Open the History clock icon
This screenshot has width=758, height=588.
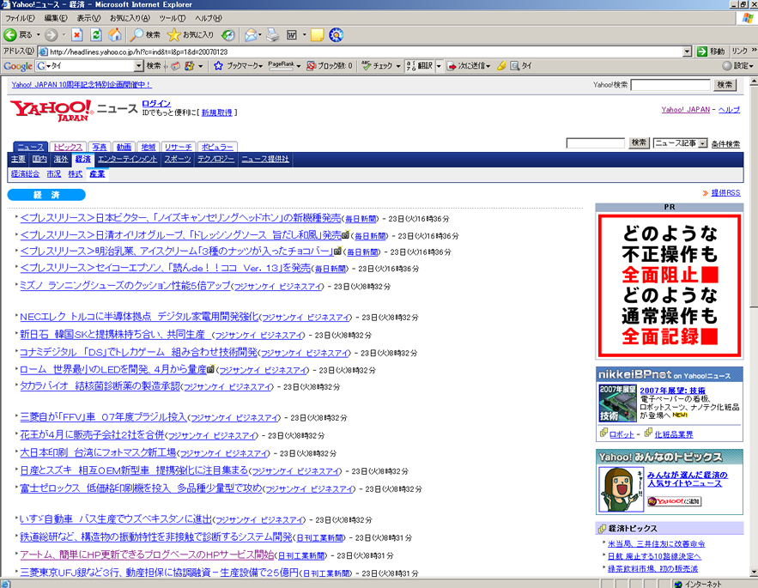tap(228, 35)
